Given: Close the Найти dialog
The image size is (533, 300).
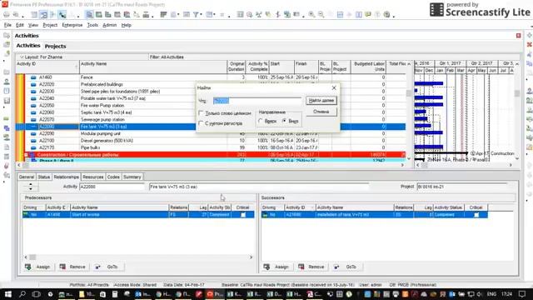Looking at the screenshot, I should 334,87.
